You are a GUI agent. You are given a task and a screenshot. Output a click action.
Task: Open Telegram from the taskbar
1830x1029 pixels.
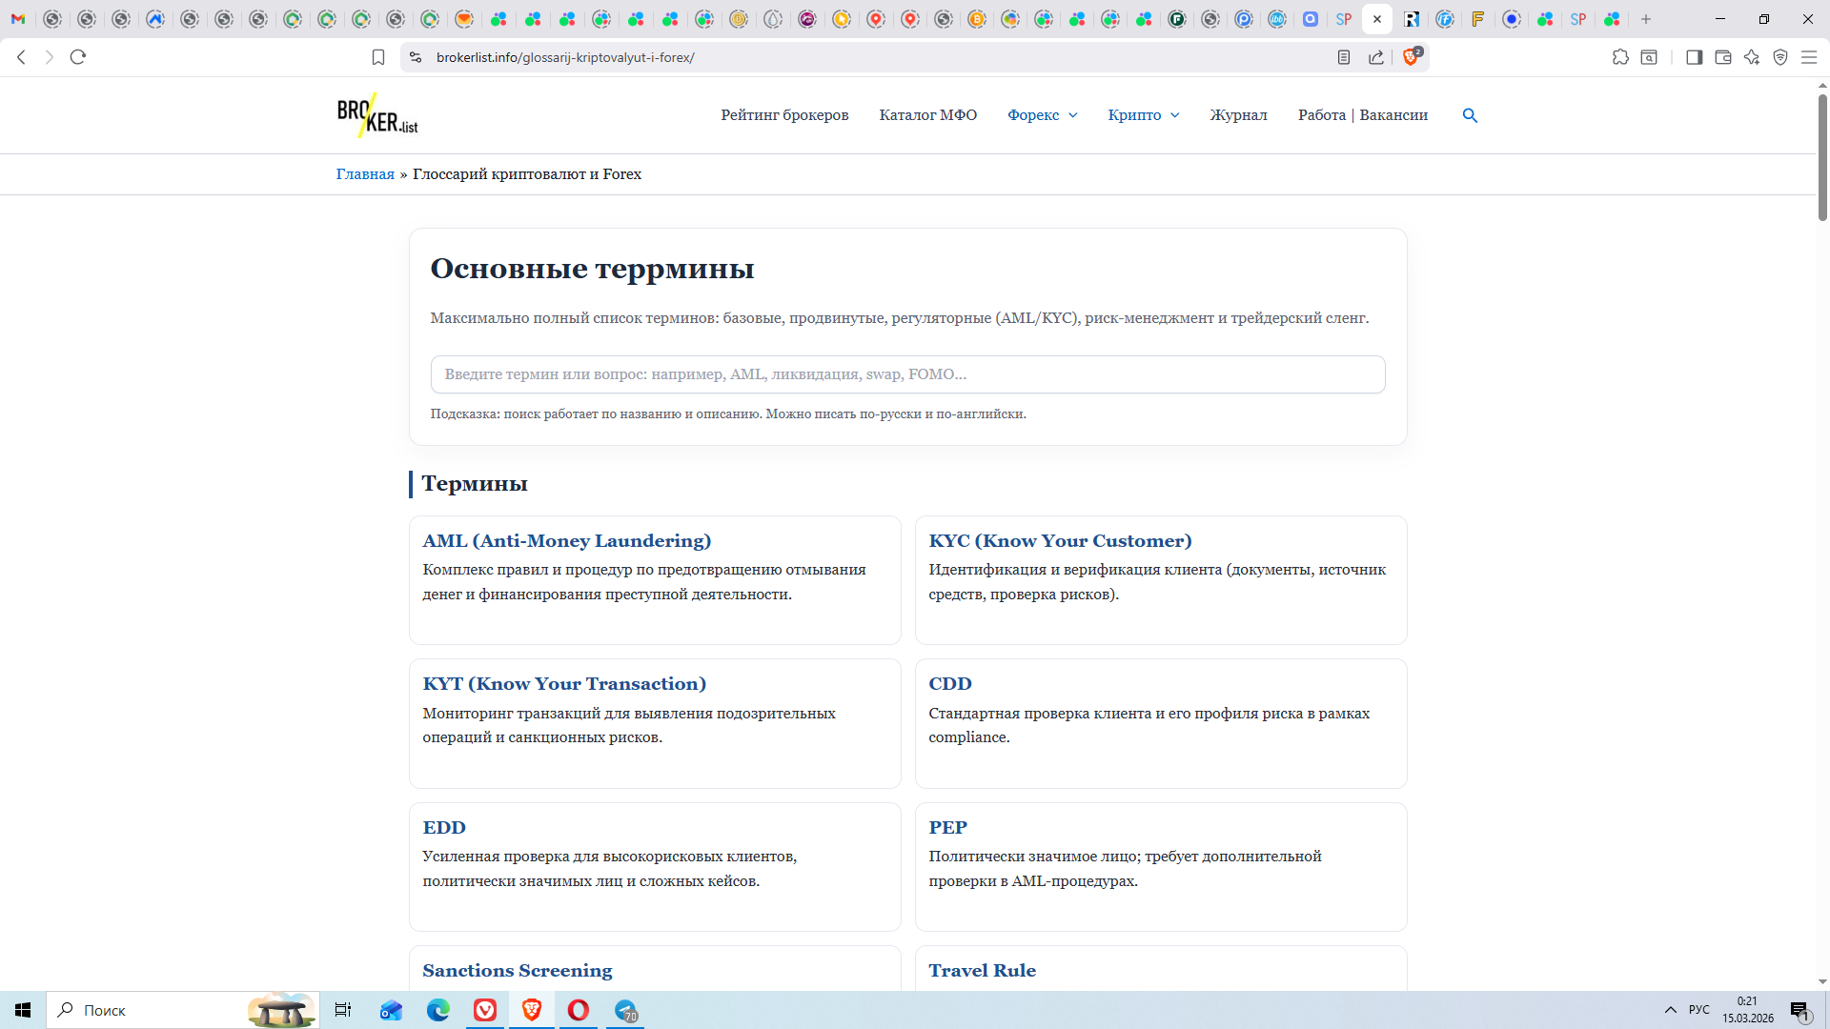pos(626,1010)
